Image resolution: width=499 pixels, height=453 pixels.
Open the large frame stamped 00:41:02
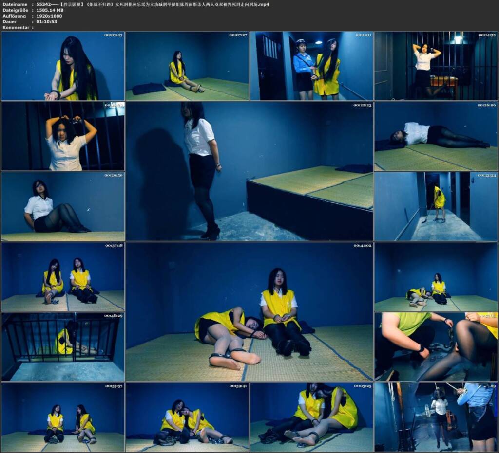tap(249, 311)
